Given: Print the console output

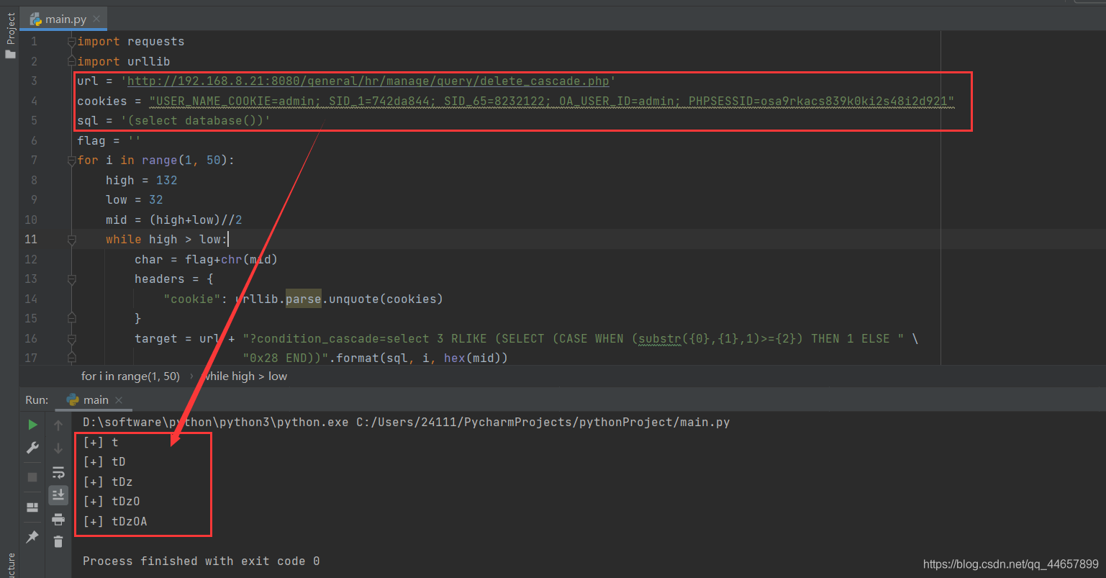Looking at the screenshot, I should [58, 519].
